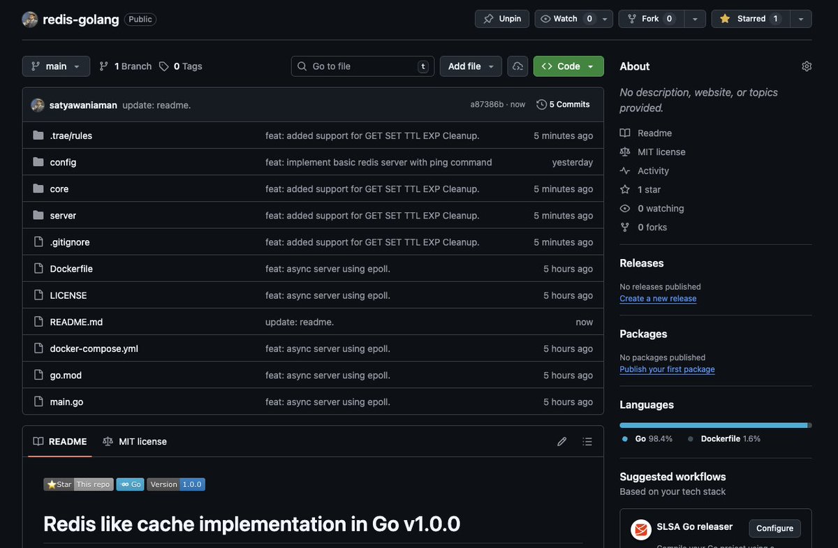Viewport: 838px width, 548px height.
Task: Click the .gitignore file icon
Action: click(x=38, y=242)
